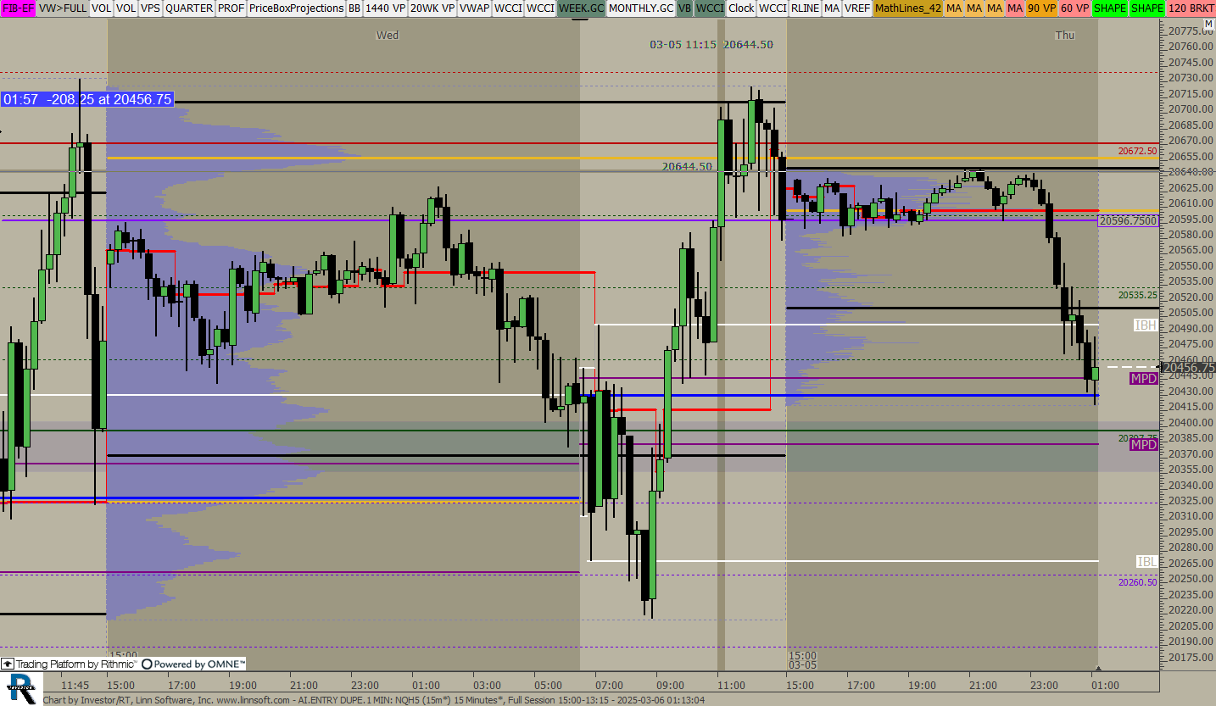
Task: Click the crosshair readout 03-05 11:15 20644.50
Action: pos(711,44)
